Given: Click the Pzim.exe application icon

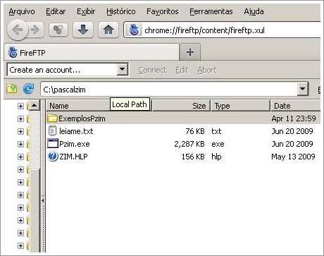Looking at the screenshot, I should point(52,143).
